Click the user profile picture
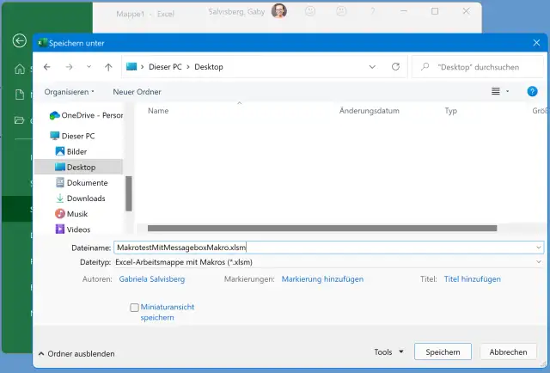Screen dimensions: 550x373 (x=279, y=12)
